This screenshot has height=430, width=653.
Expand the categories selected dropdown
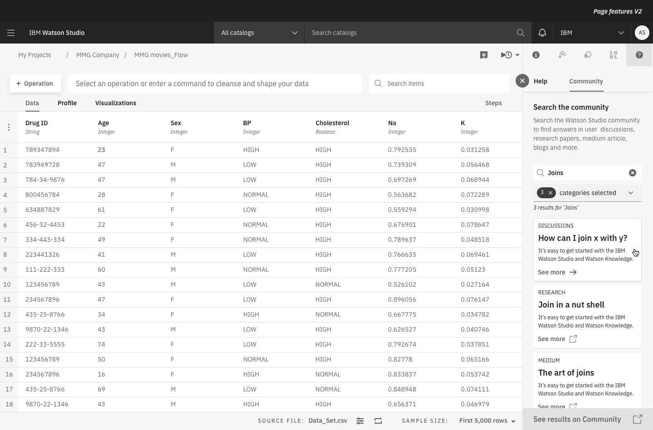click(630, 193)
